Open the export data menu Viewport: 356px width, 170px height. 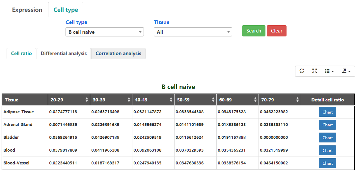coord(346,71)
